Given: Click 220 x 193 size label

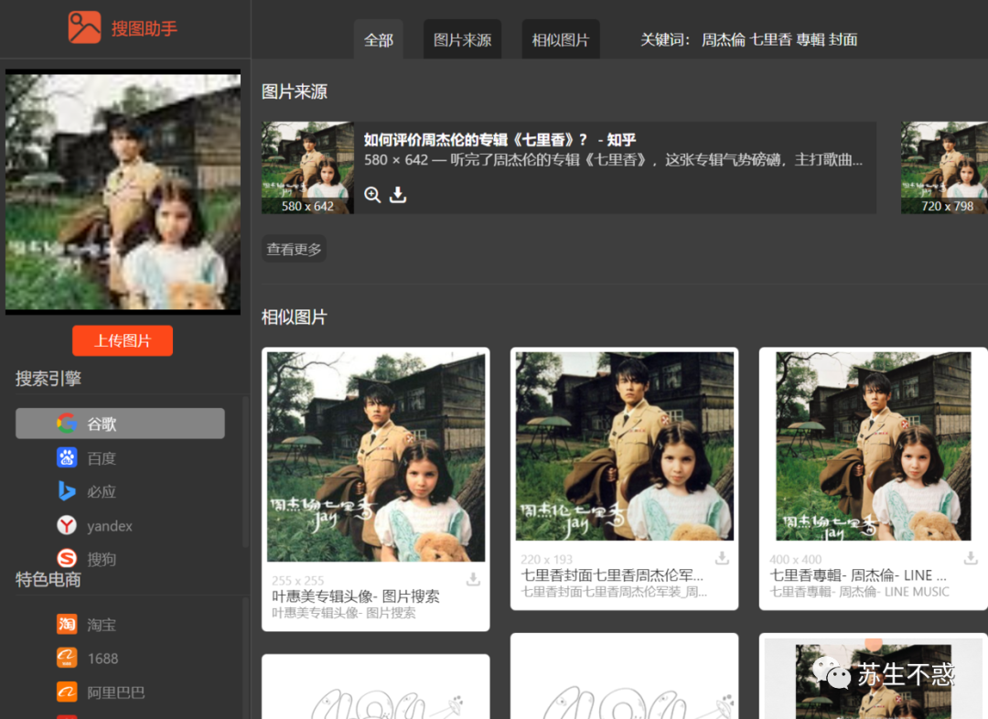Looking at the screenshot, I should 546,559.
